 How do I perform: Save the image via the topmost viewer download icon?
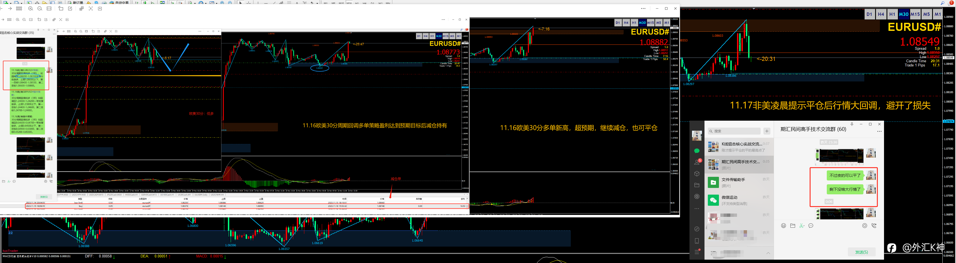[x=100, y=9]
